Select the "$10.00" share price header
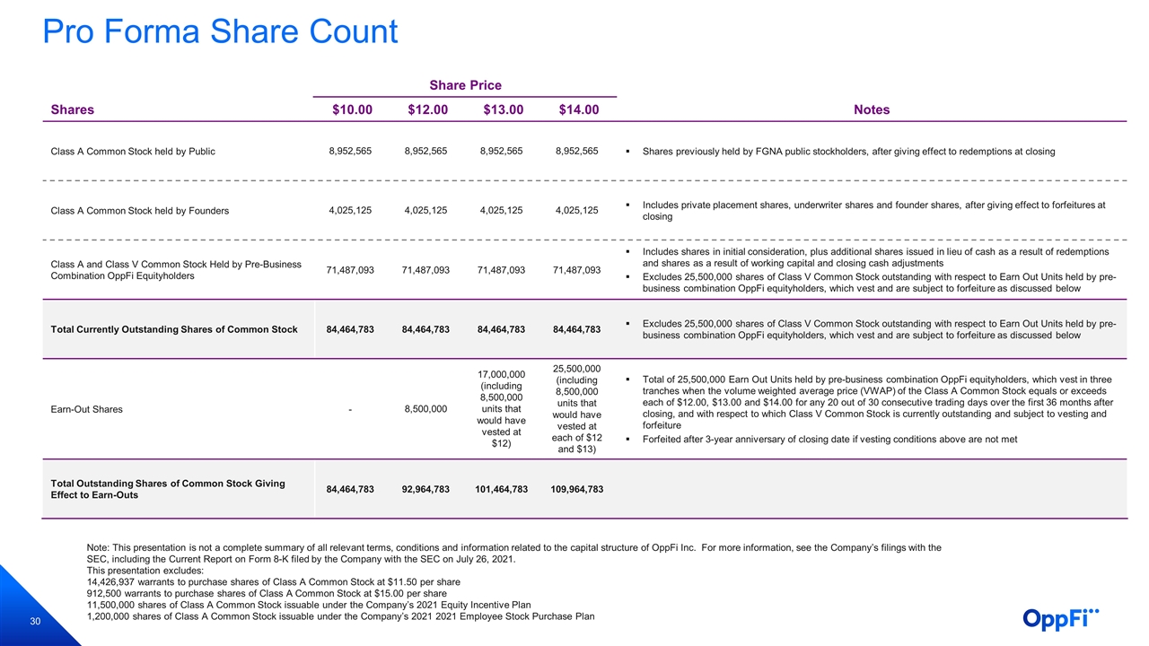Viewport: 1149px width, 646px height. point(352,109)
